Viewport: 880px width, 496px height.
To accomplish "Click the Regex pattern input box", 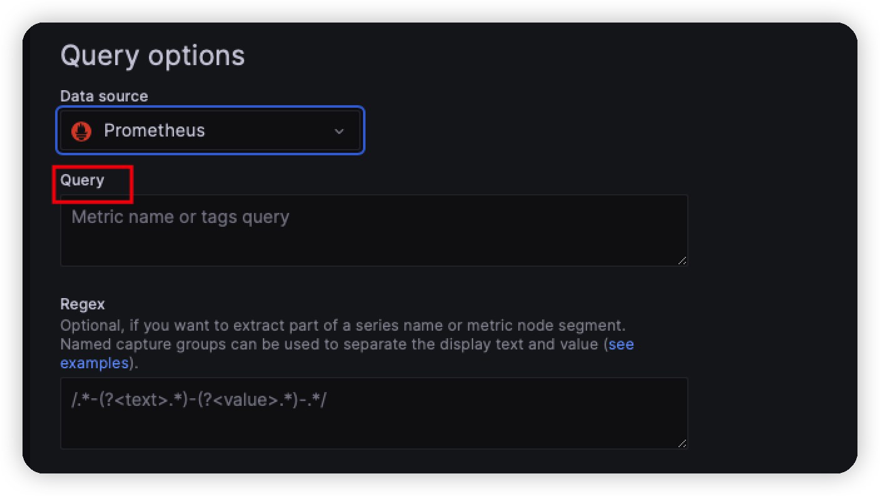I will [x=374, y=413].
